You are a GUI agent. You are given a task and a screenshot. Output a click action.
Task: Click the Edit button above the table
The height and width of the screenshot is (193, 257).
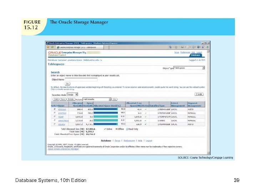tap(56, 99)
